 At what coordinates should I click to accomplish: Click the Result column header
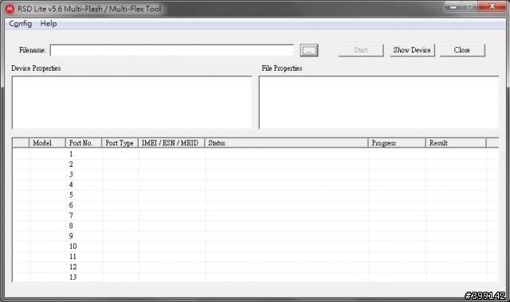click(x=456, y=143)
